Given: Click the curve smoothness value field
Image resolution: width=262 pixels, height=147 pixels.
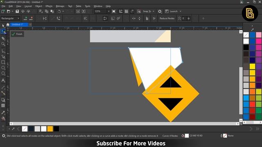Looking at the screenshot, I should point(184,18).
